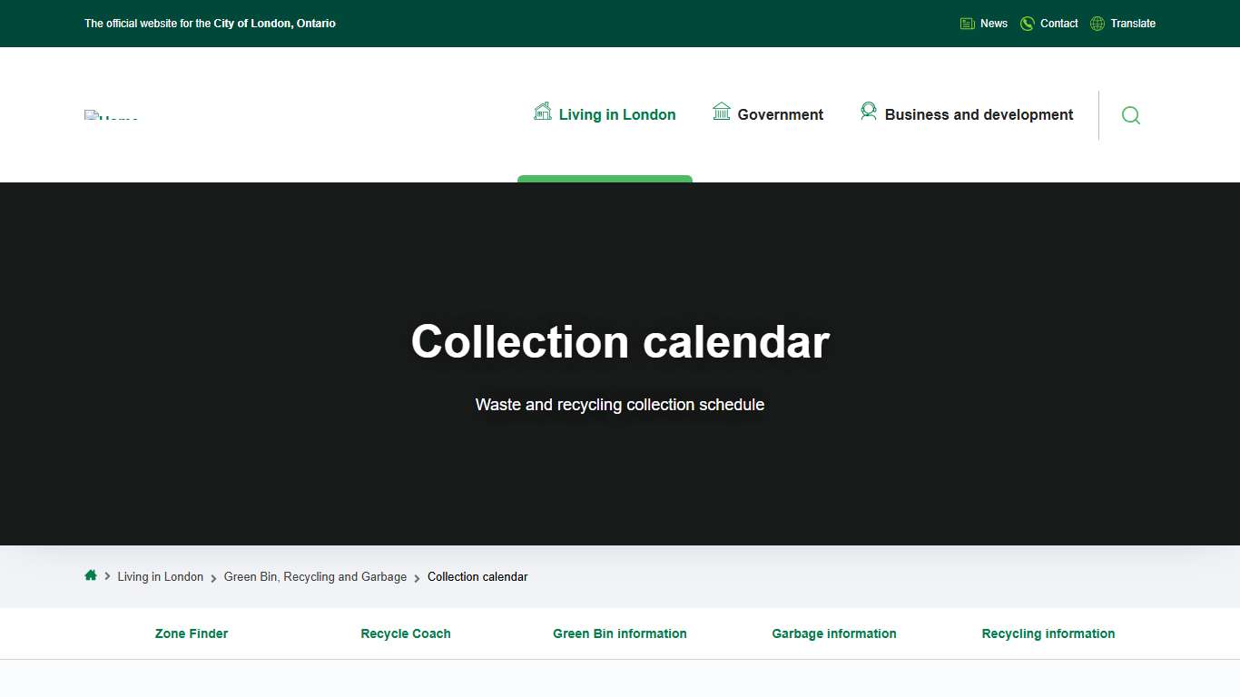Screen dimensions: 1240x697
Task: Open Green Bin information
Action: pyautogui.click(x=620, y=633)
